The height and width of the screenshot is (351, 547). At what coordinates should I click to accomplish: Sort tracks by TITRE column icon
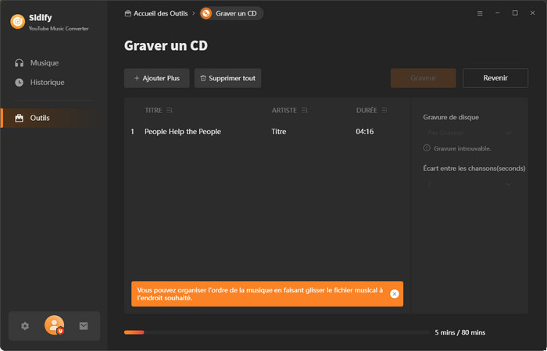pos(170,110)
